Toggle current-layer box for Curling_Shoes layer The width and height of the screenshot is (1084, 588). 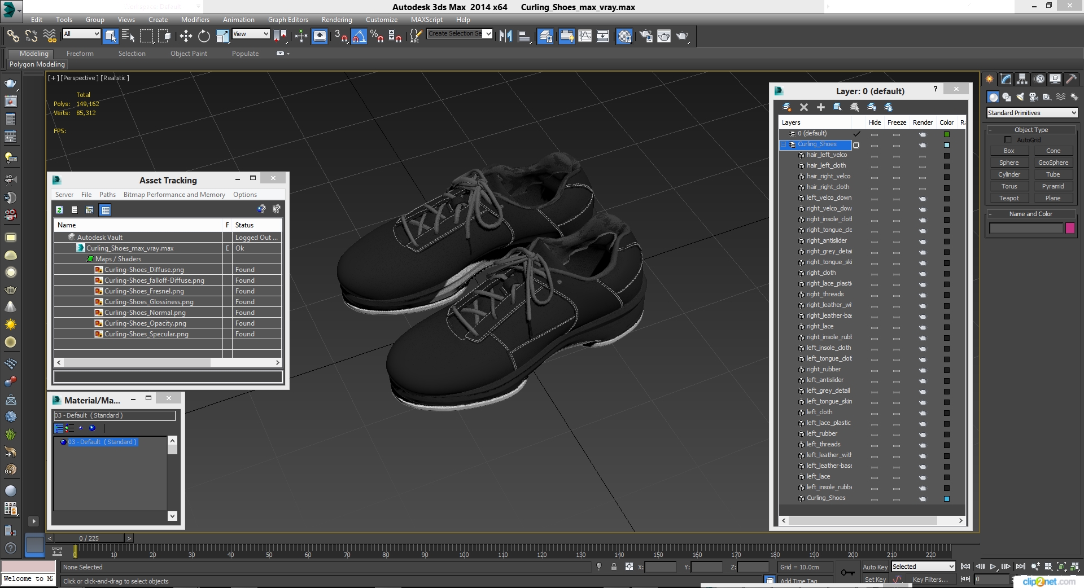coord(856,145)
